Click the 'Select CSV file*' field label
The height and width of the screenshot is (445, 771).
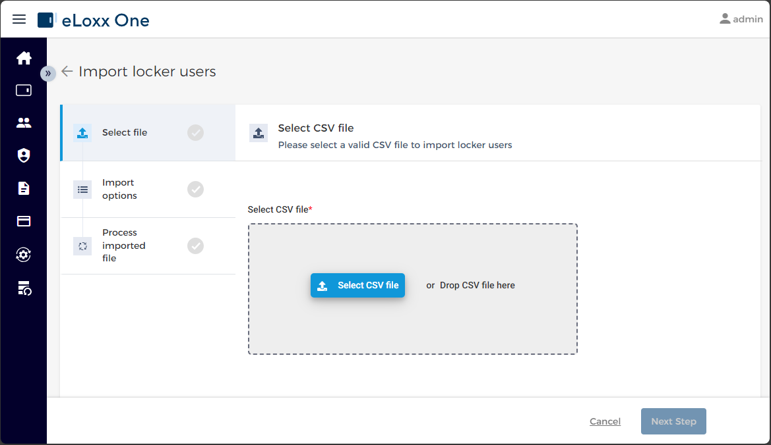click(x=280, y=209)
